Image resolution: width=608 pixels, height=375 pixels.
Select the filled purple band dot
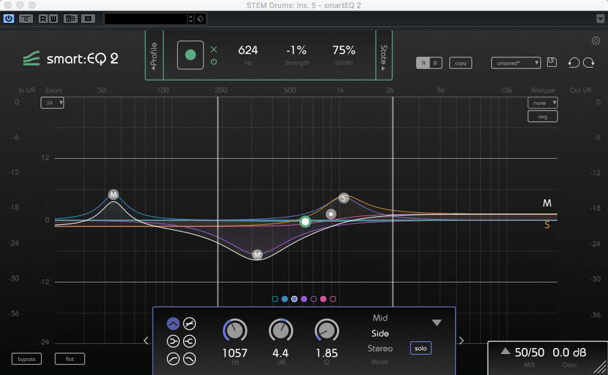pos(304,299)
